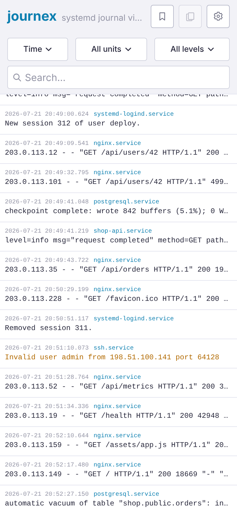The width and height of the screenshot is (237, 514).
Task: Click shop-api.service unit name at 20:49:41
Action: (x=123, y=231)
